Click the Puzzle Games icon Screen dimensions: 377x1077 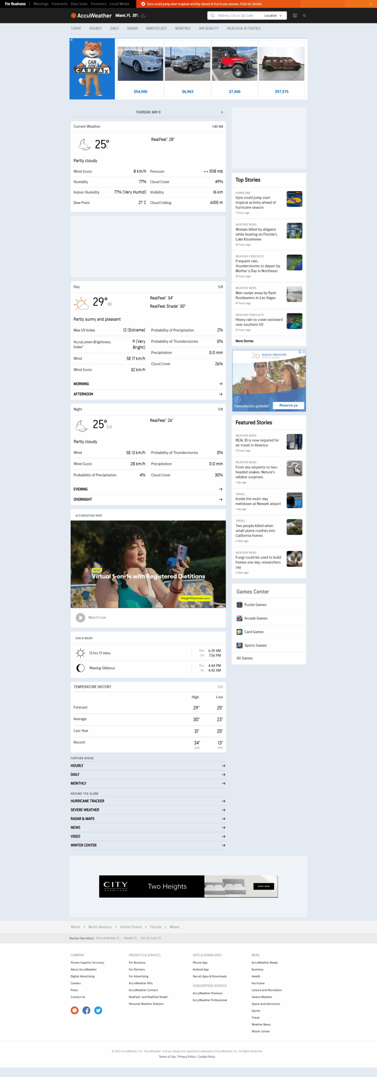(239, 605)
